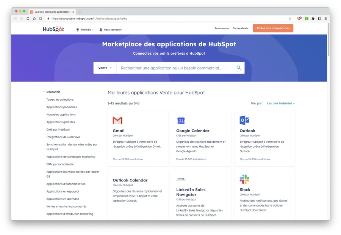Click the green extension icon
341x235 pixels.
307,19
